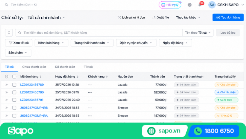Sort by Khách hàng column
The height and width of the screenshot is (139, 246).
98,77
